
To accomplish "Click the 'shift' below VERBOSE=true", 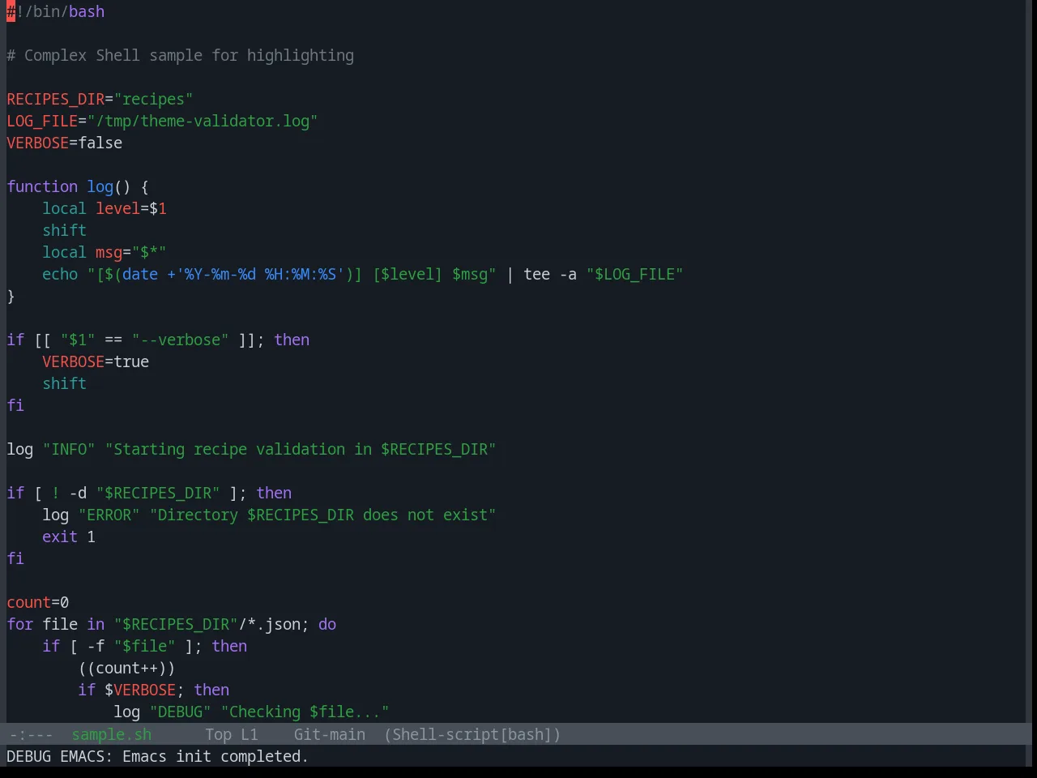I will (x=65, y=383).
